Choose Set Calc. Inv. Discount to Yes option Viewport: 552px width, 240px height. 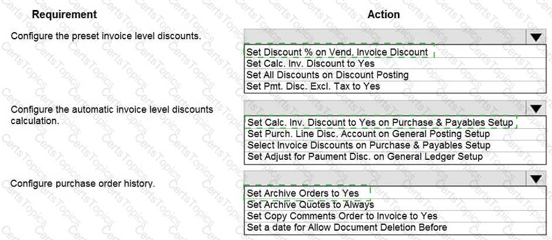pos(310,63)
